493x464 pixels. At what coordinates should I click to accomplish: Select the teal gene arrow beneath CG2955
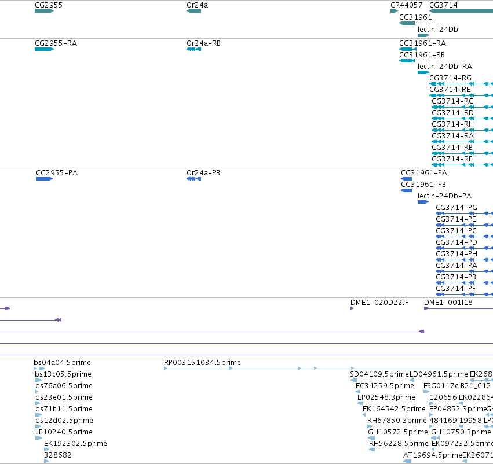[x=45, y=11]
